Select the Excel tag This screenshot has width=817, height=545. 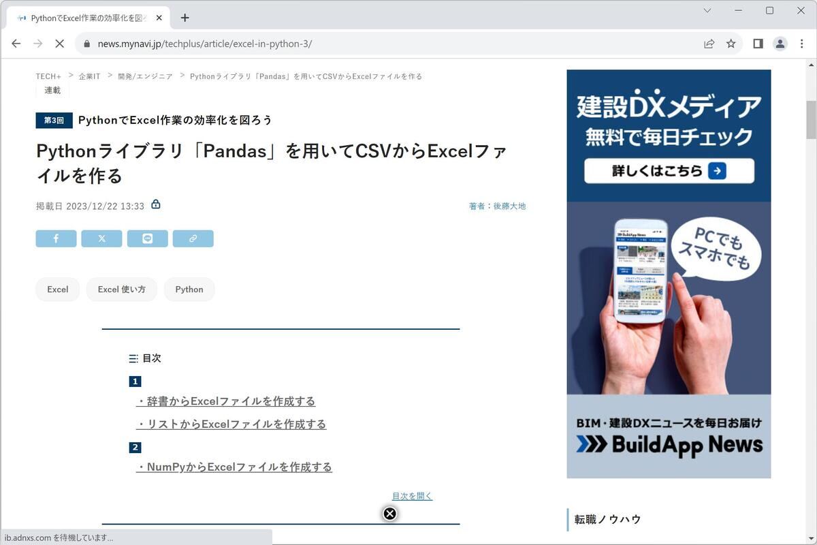click(58, 290)
